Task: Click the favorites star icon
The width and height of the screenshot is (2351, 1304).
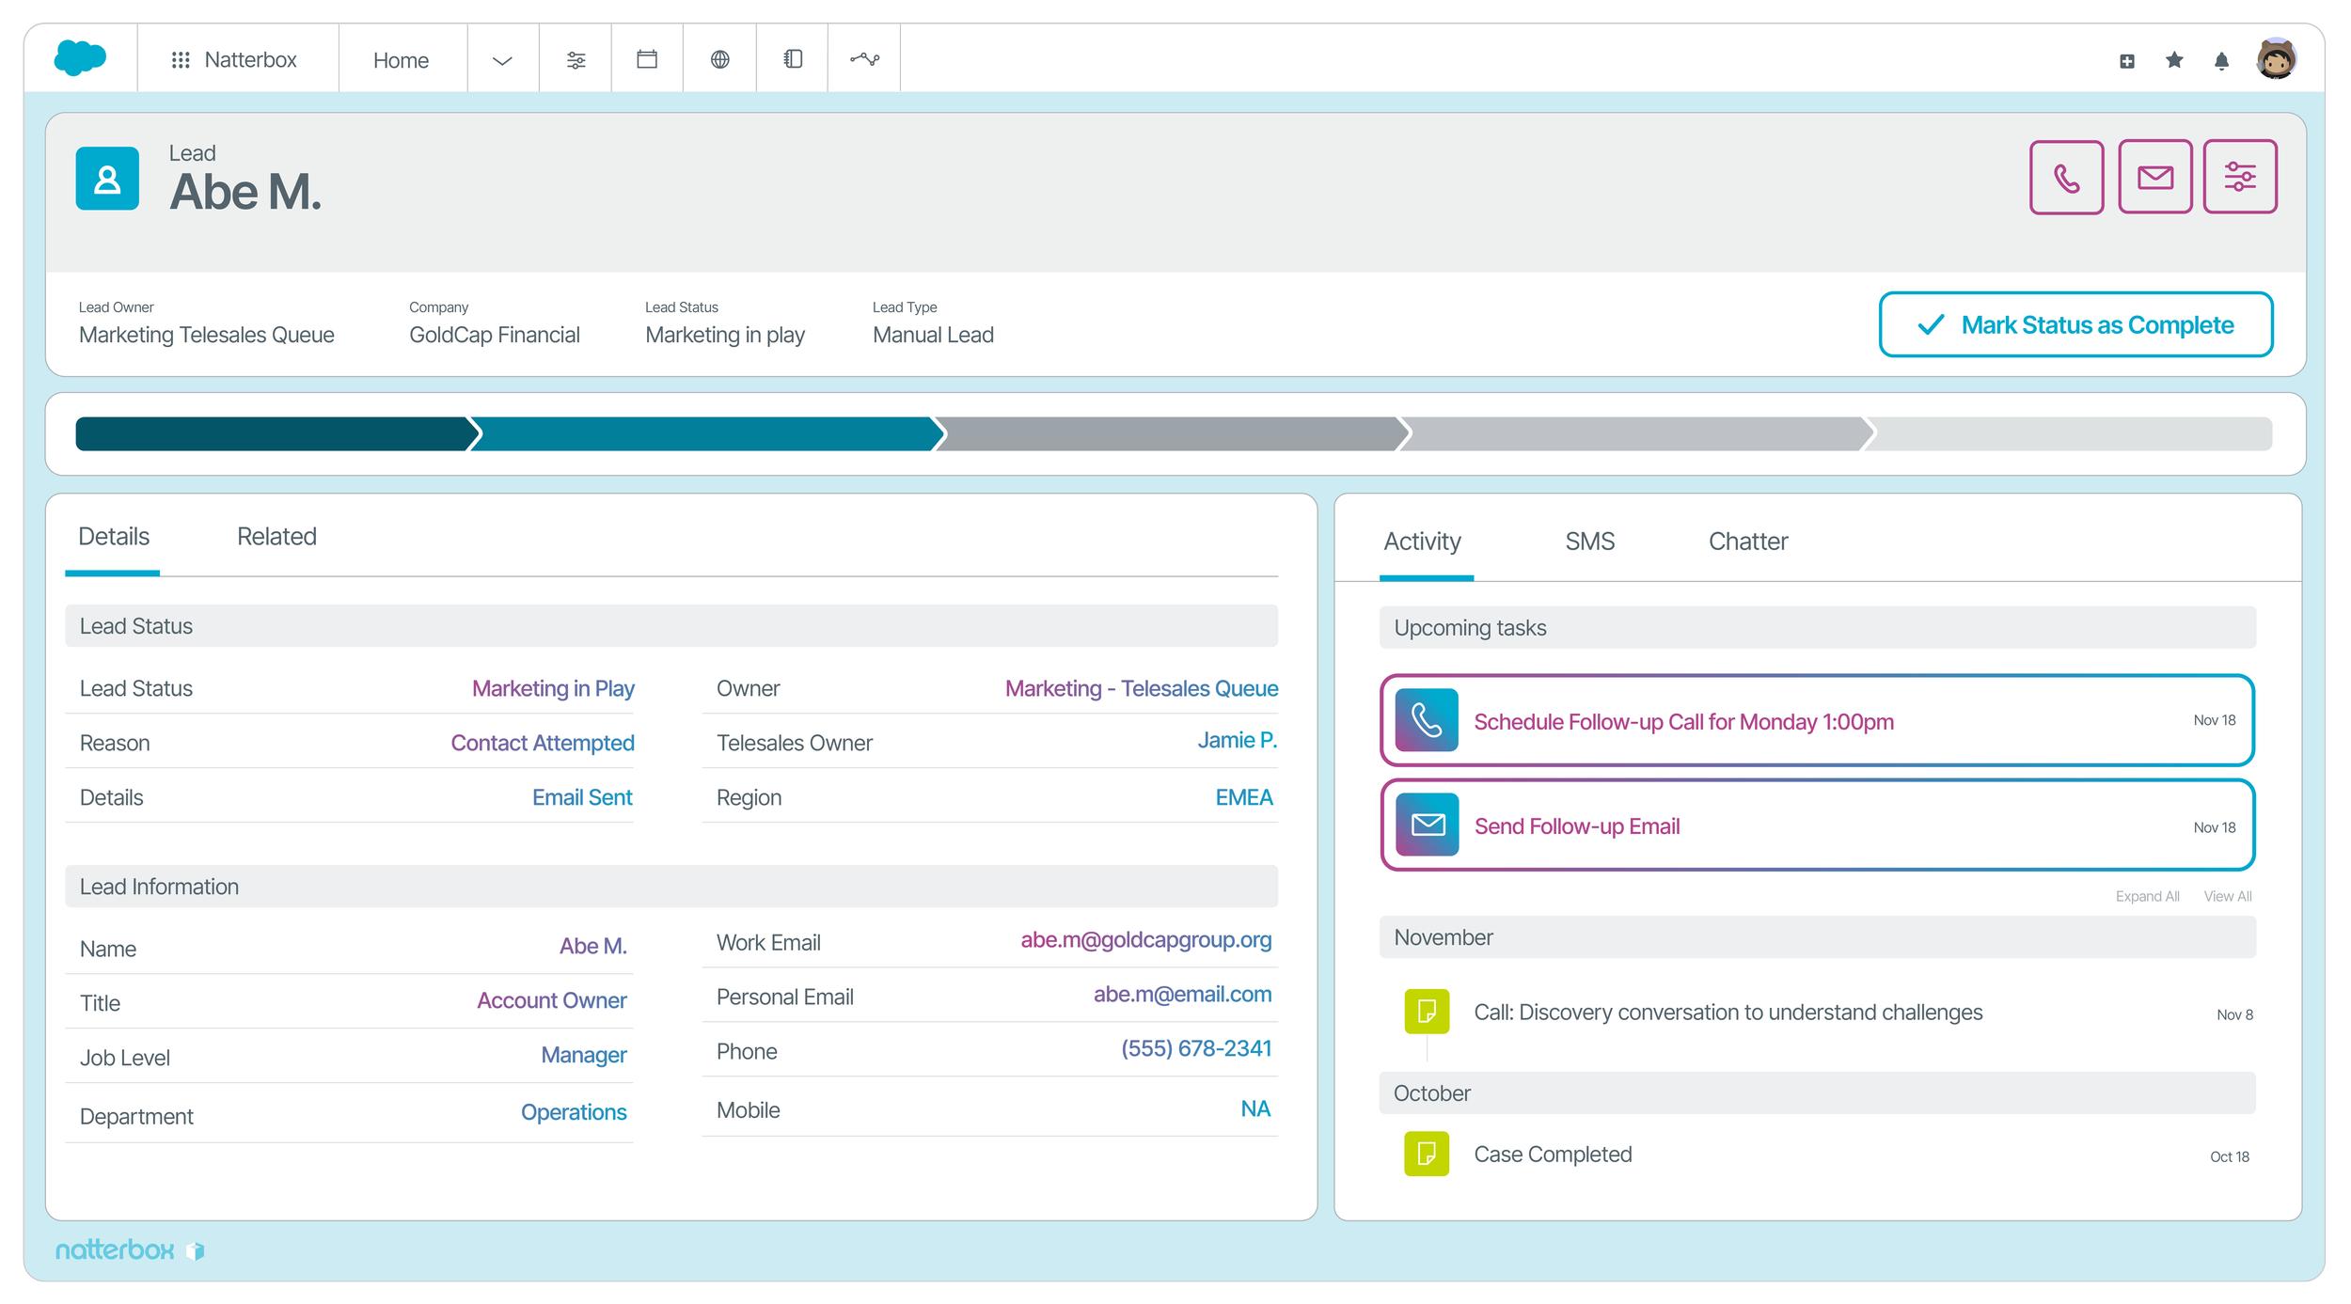Action: 2174,61
